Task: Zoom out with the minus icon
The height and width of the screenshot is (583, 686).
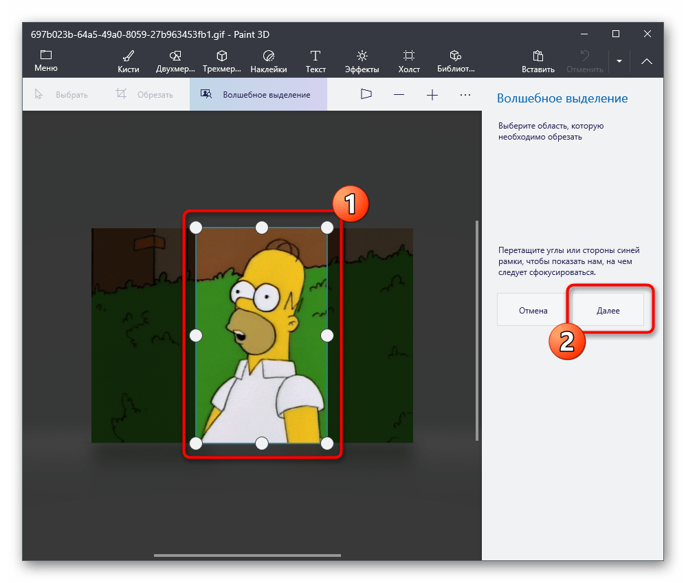Action: point(399,95)
